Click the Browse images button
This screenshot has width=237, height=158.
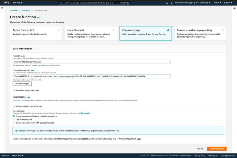pyautogui.click(x=22, y=84)
